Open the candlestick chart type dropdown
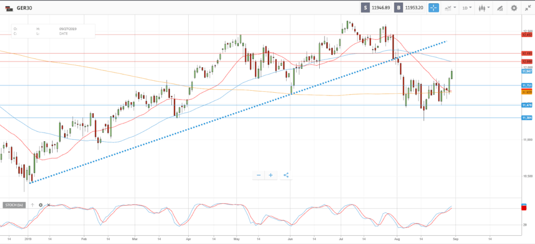Screen dimensions: 535x244 [484, 8]
